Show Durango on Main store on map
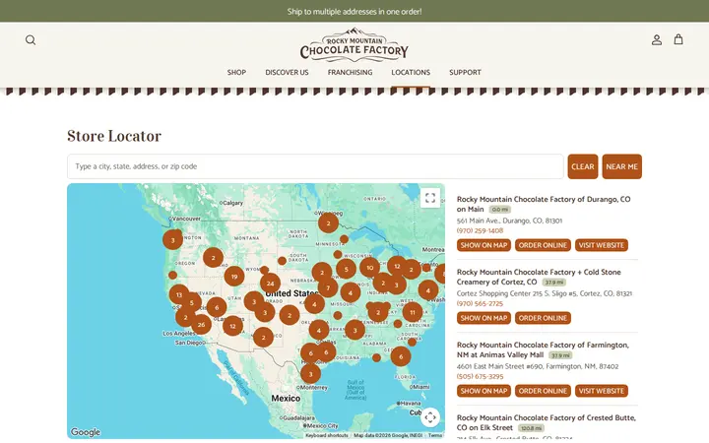Screen dimensions: 709x443 click(483, 245)
